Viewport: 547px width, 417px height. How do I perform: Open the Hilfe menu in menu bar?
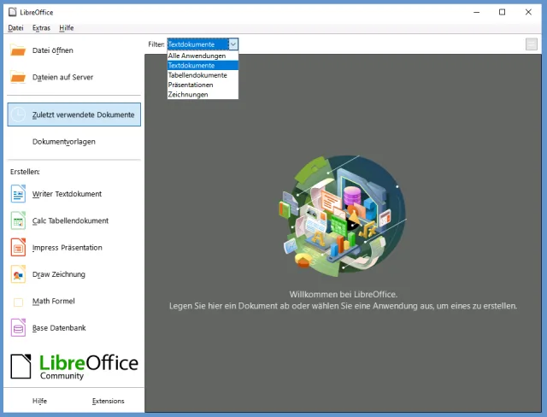[67, 28]
